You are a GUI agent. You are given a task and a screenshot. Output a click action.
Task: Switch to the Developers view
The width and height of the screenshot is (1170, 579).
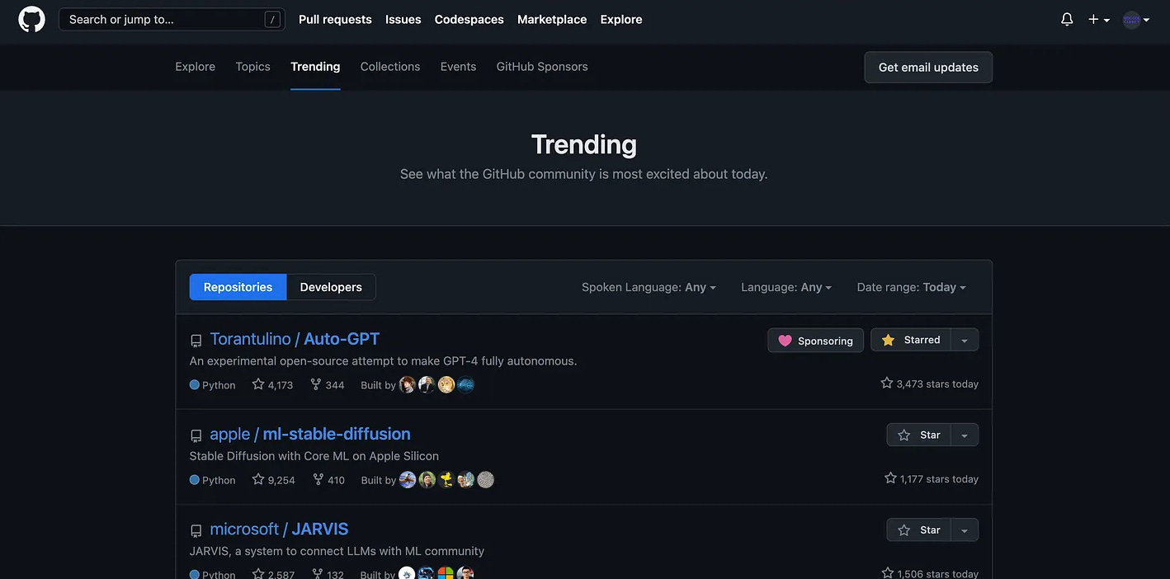[x=331, y=287]
